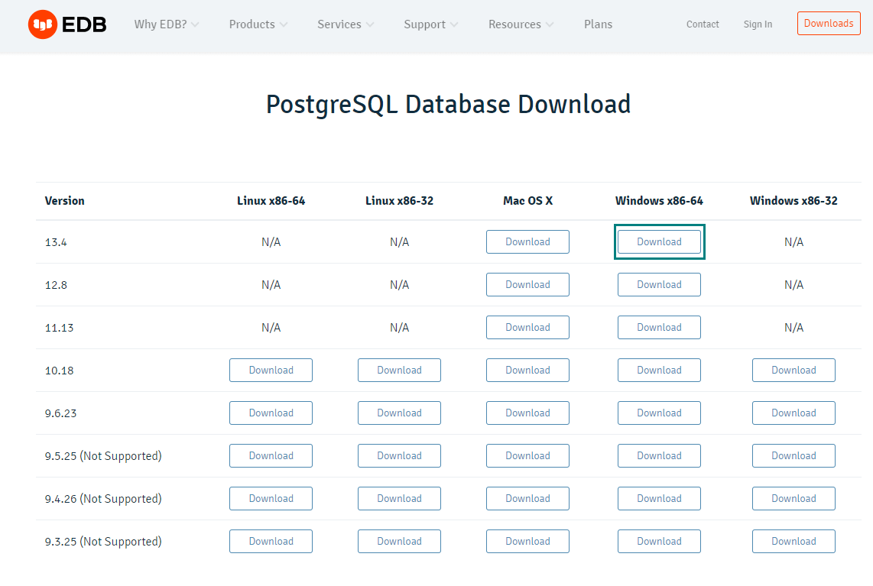Screen dimensions: 873x586
Task: Download version 10.18 for Linux x86-64
Action: 271,371
